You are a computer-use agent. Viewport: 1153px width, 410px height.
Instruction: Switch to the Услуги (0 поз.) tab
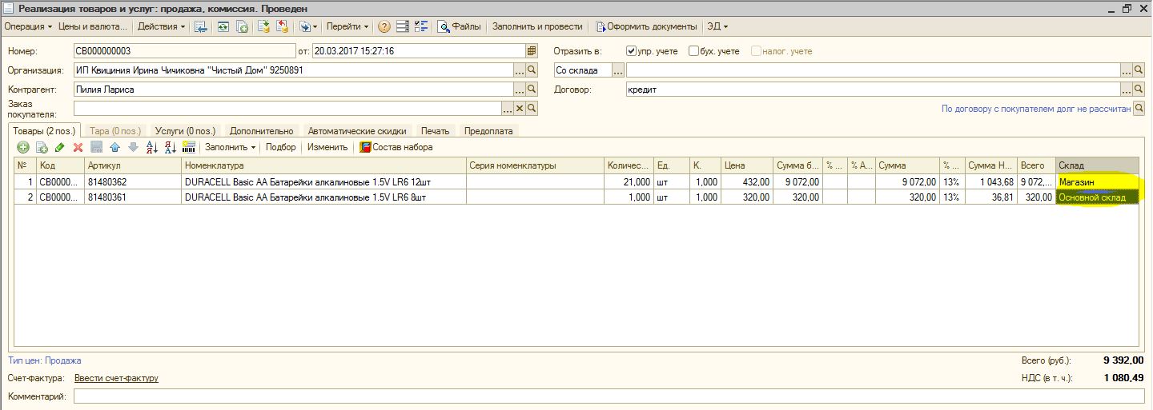point(185,130)
